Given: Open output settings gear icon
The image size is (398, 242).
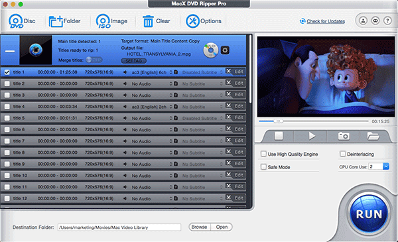Looking at the screenshot, I should (225, 50).
